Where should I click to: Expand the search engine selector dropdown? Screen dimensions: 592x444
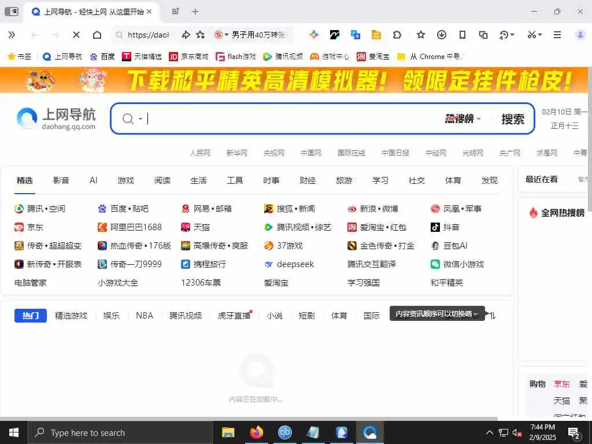[x=140, y=119]
